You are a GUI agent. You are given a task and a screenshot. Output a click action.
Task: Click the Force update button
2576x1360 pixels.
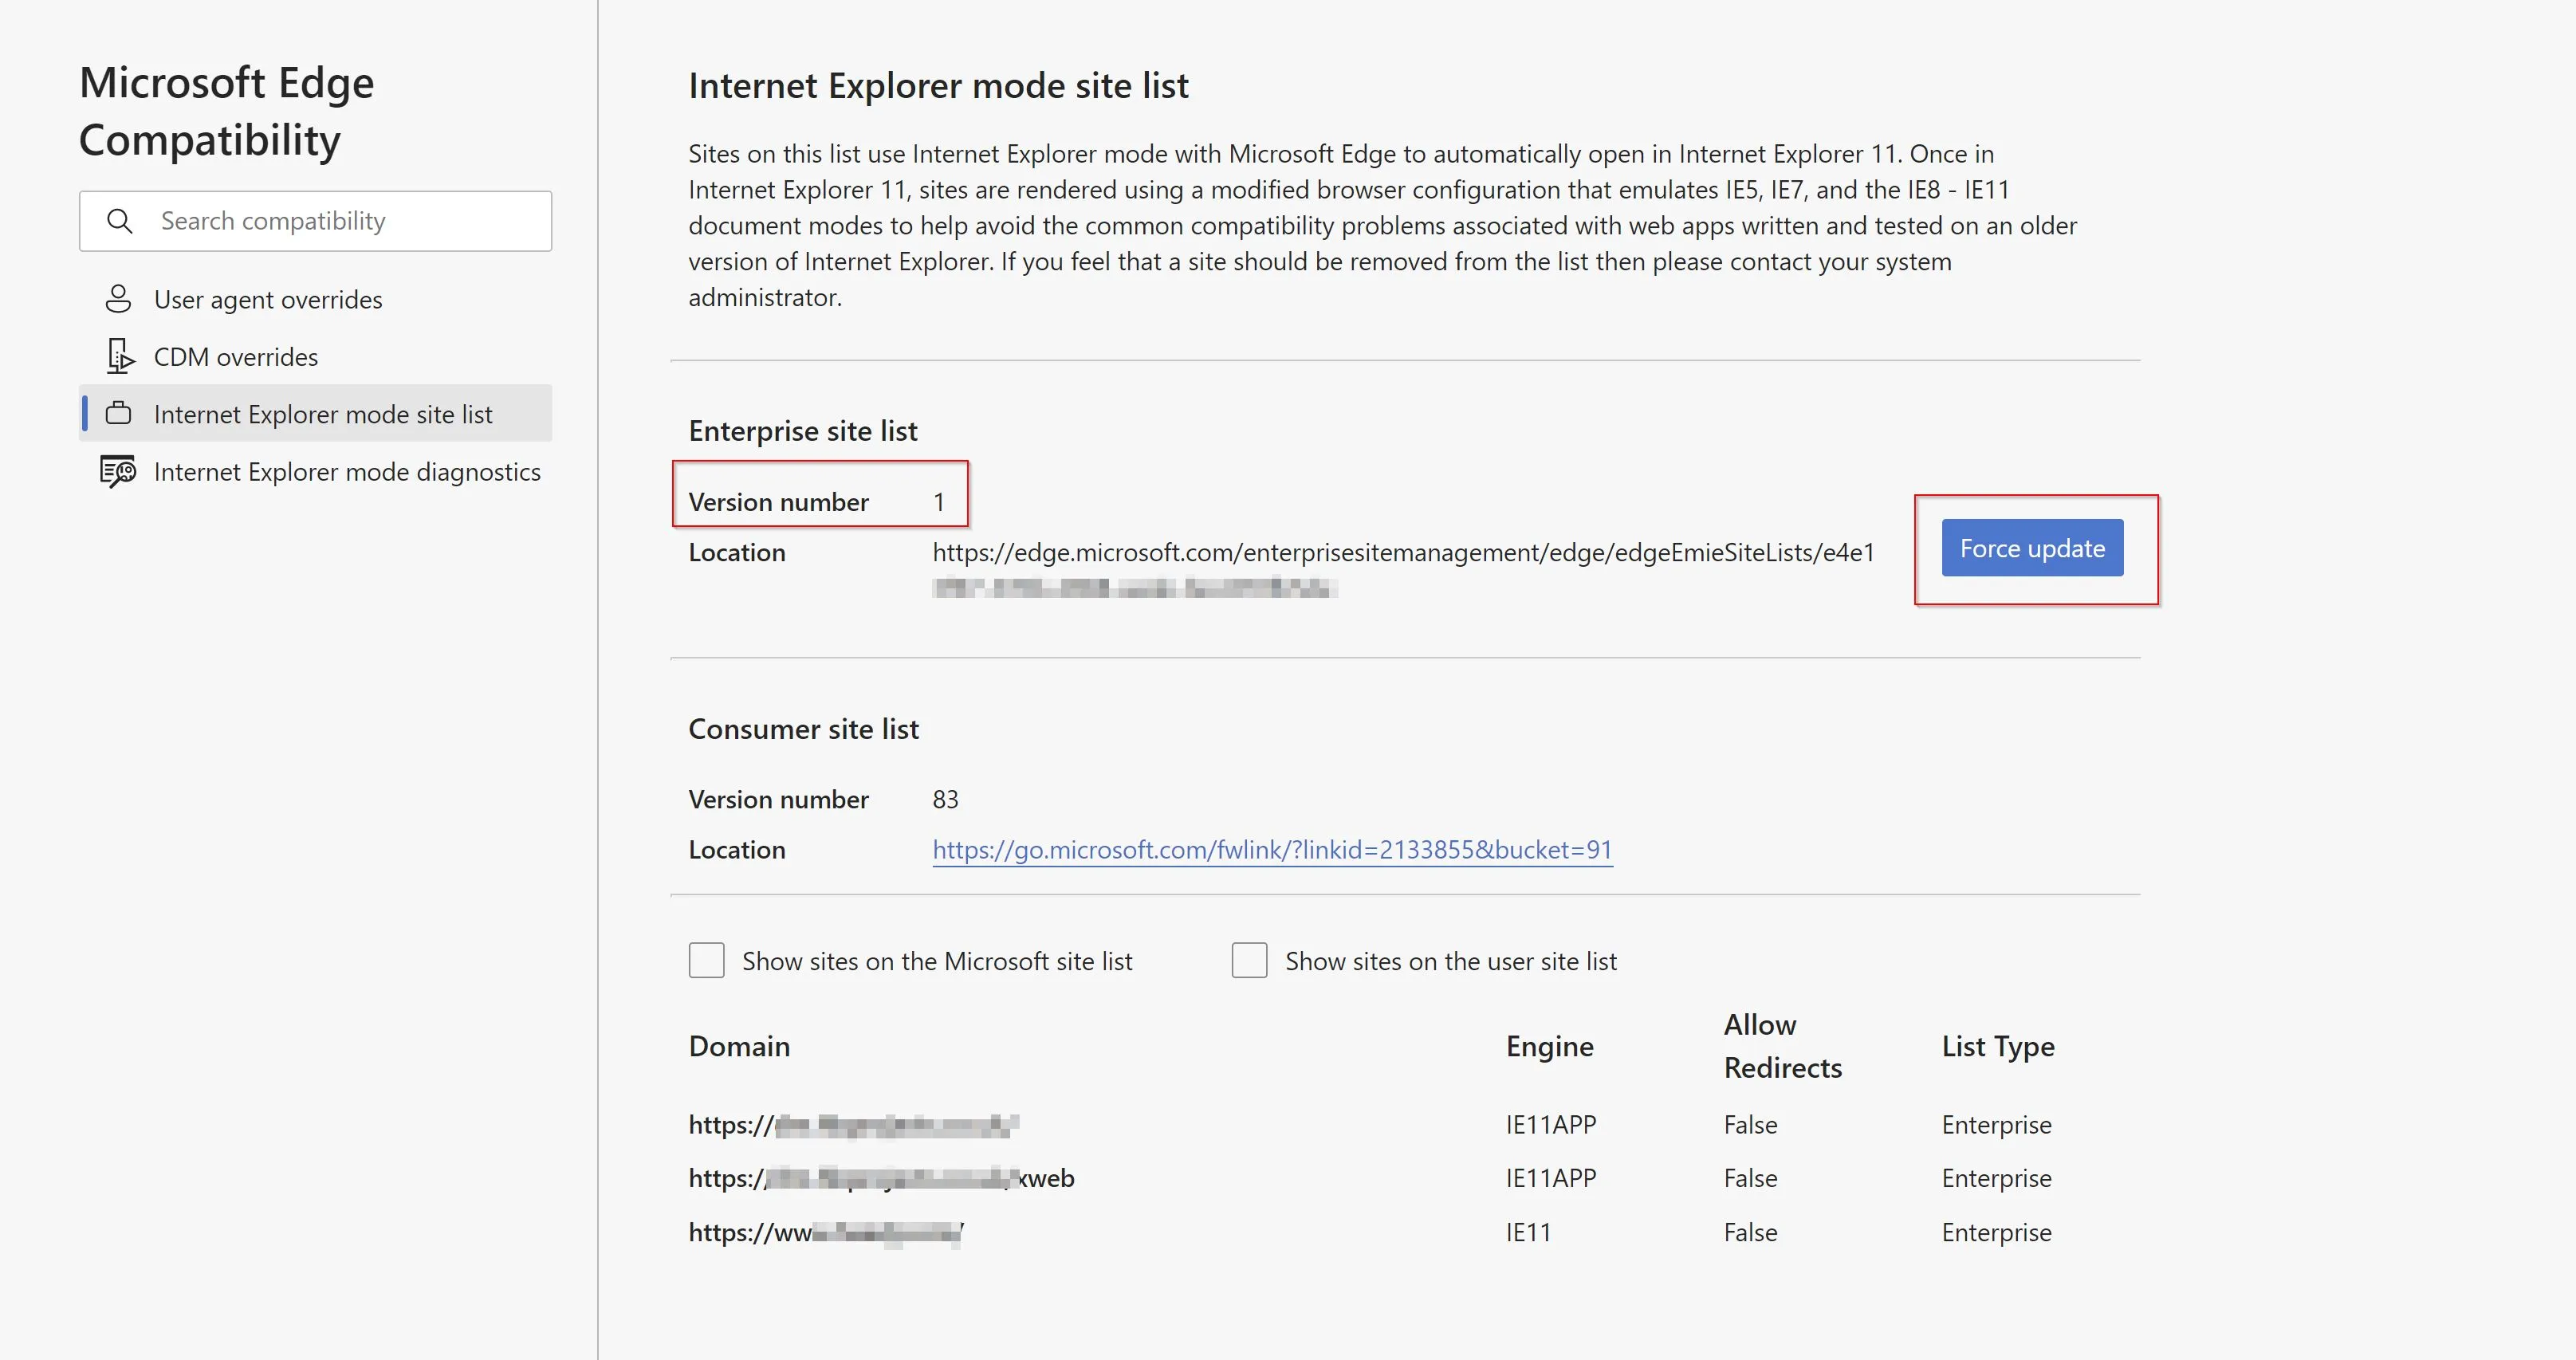click(2032, 548)
